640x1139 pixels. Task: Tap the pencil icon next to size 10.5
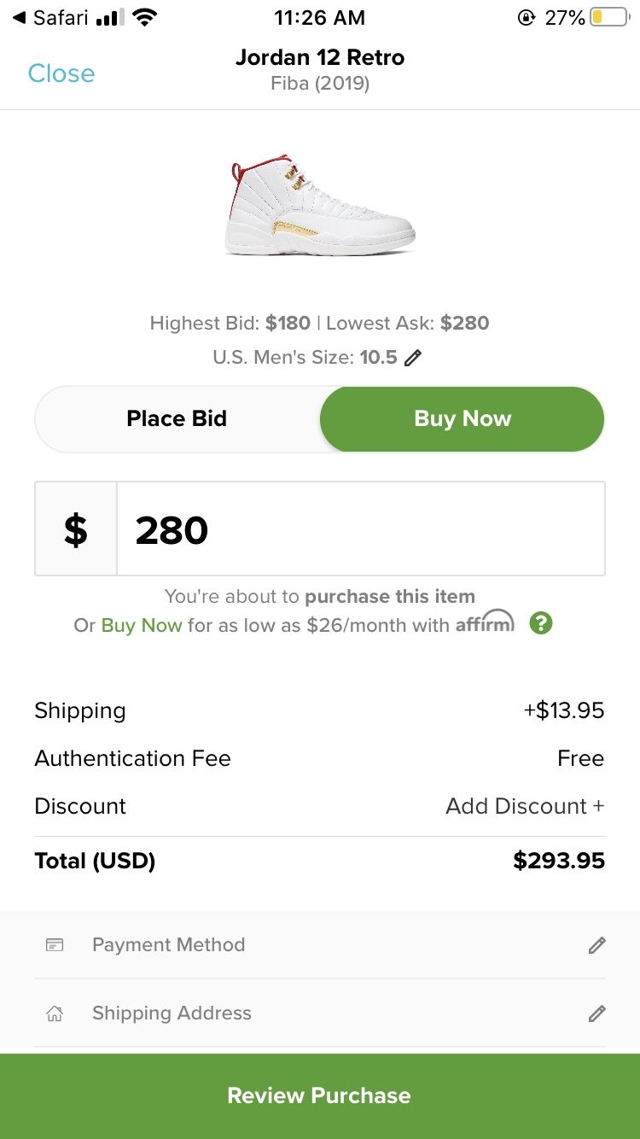414,358
